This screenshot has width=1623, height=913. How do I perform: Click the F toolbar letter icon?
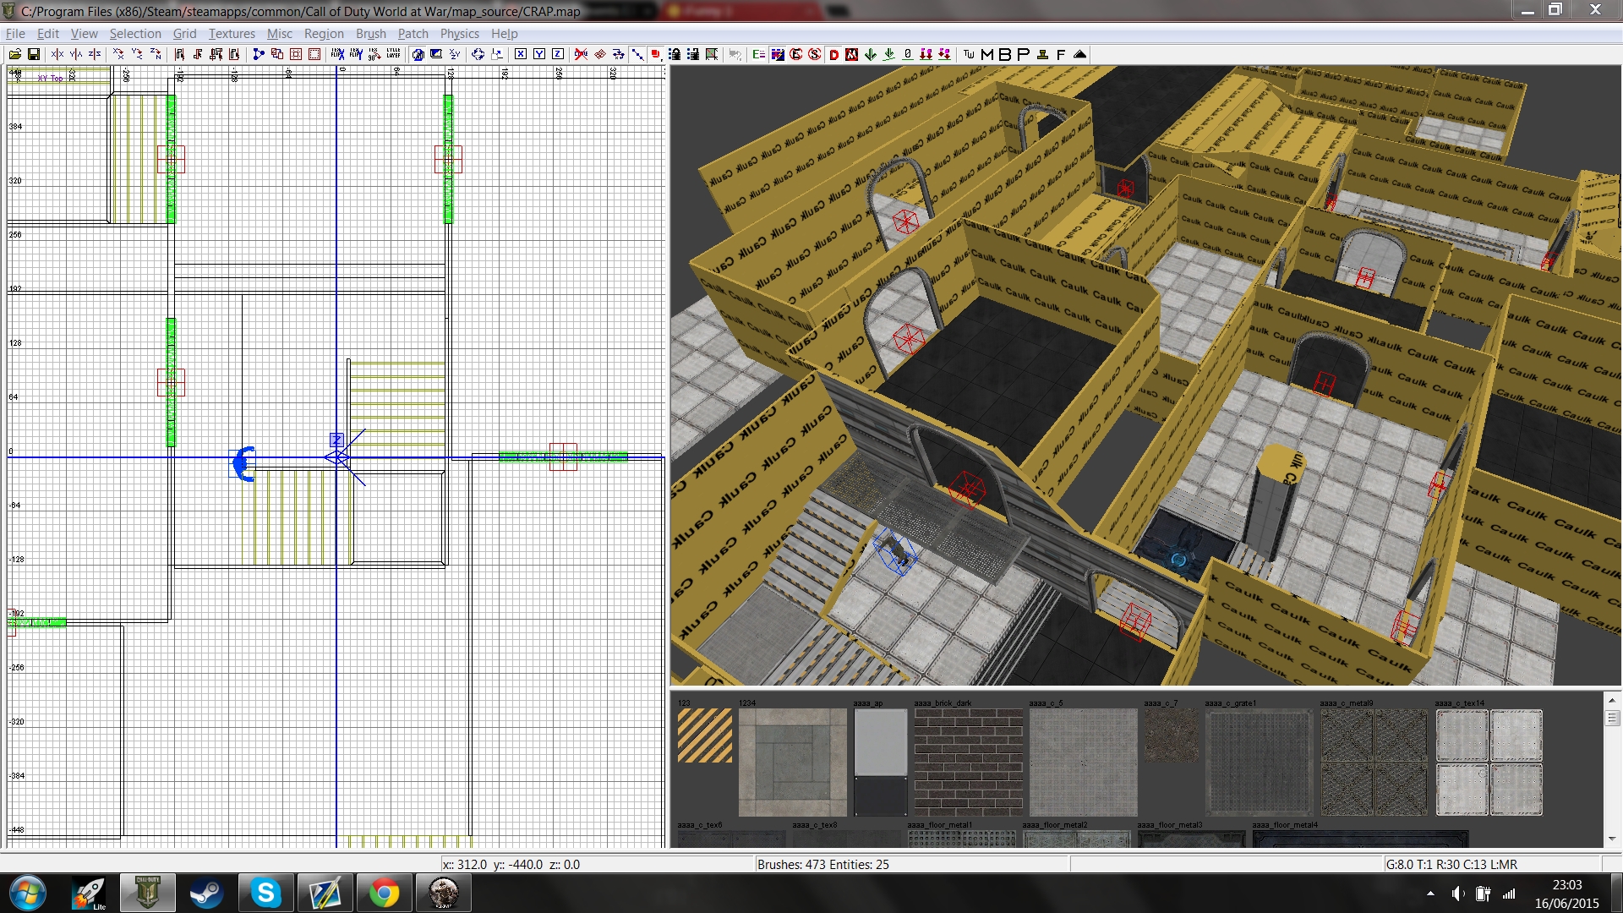[x=1061, y=54]
